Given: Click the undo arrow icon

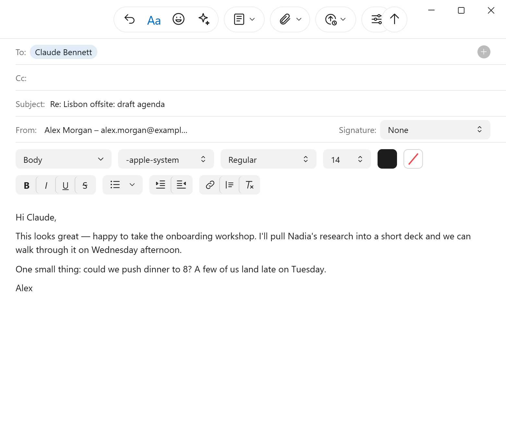Looking at the screenshot, I should tap(129, 19).
